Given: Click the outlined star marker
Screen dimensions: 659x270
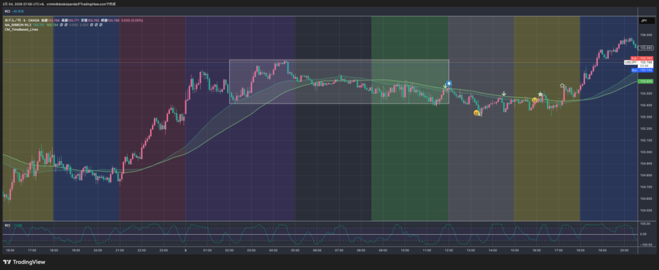Looking at the screenshot, I should click(562, 85).
